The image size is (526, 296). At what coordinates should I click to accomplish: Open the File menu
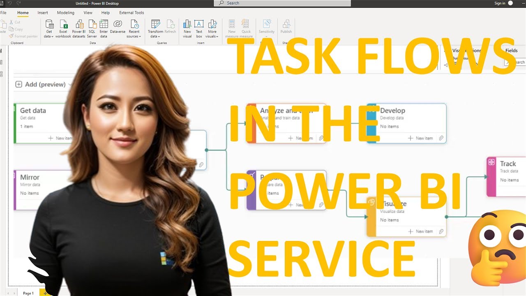click(x=3, y=13)
